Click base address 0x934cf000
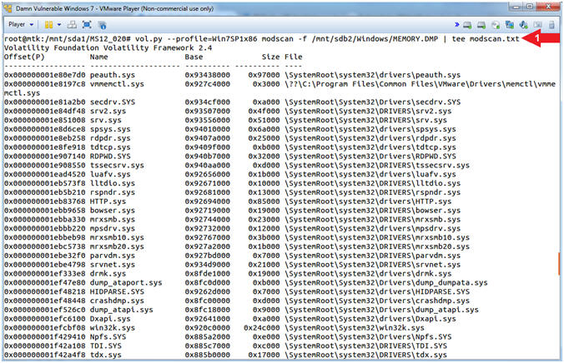The height and width of the screenshot is (363, 564). pos(207,102)
